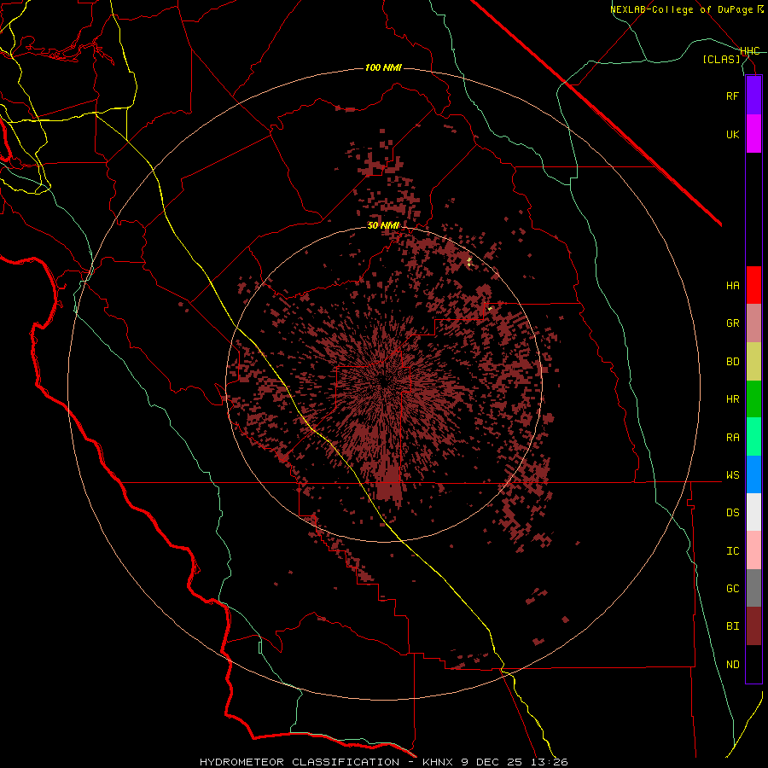This screenshot has height=768, width=768.
Task: Click the HR legend label
Action: pos(732,399)
